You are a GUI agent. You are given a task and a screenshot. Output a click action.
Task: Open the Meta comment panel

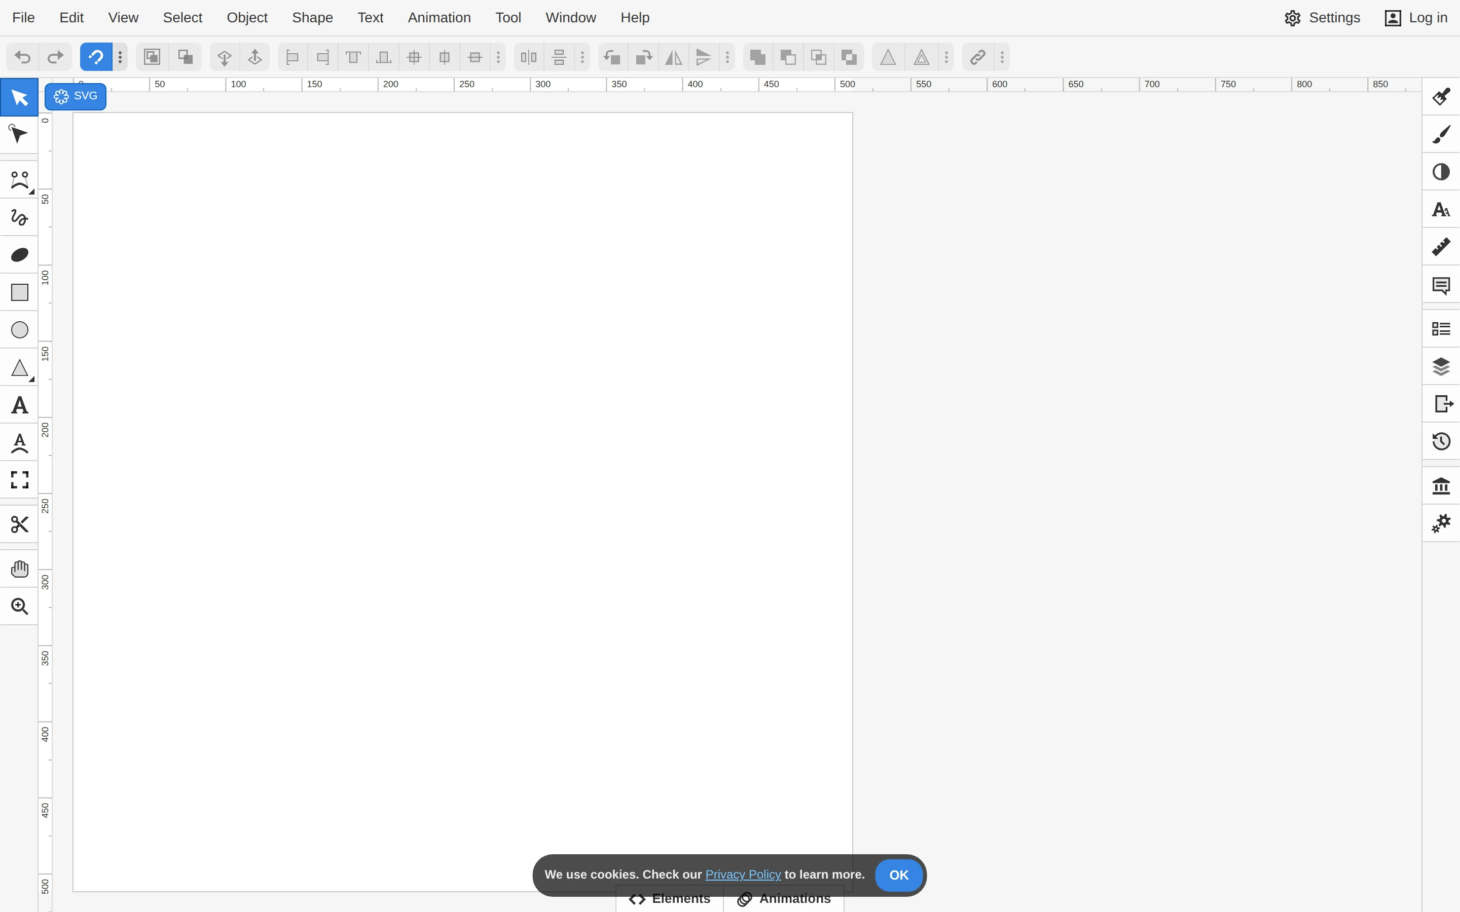point(1441,285)
